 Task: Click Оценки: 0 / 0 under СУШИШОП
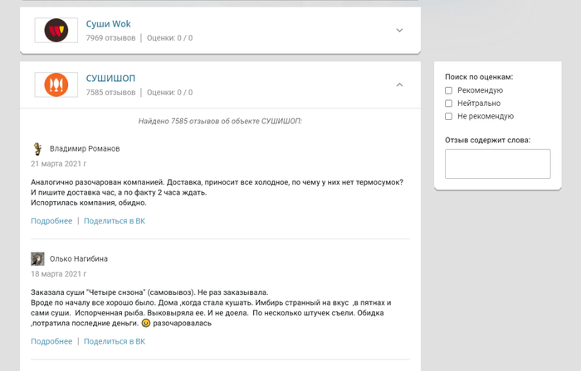pyautogui.click(x=169, y=93)
